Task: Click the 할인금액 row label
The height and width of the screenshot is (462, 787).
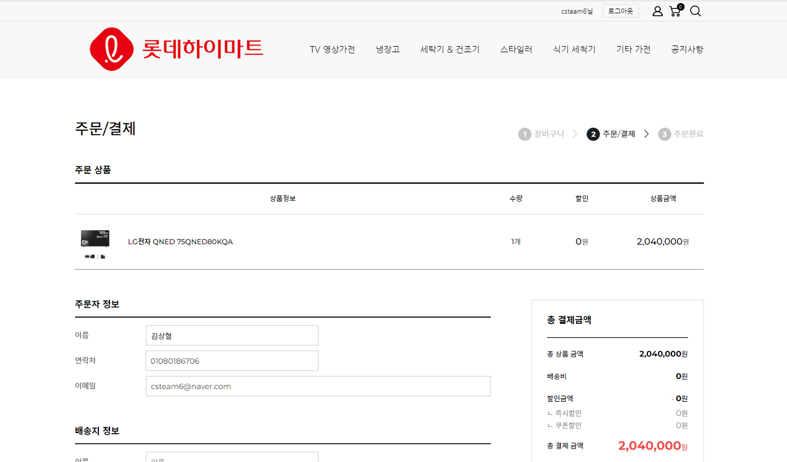Action: (560, 398)
